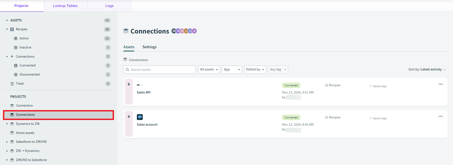Viewport: 453px width, 165px height.
Task: Select the Recipes document icon in sidebar
Action: pyautogui.click(x=12, y=29)
